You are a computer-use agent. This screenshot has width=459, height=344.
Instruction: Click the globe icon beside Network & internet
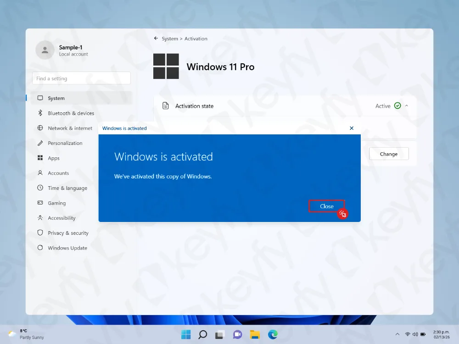(40, 128)
